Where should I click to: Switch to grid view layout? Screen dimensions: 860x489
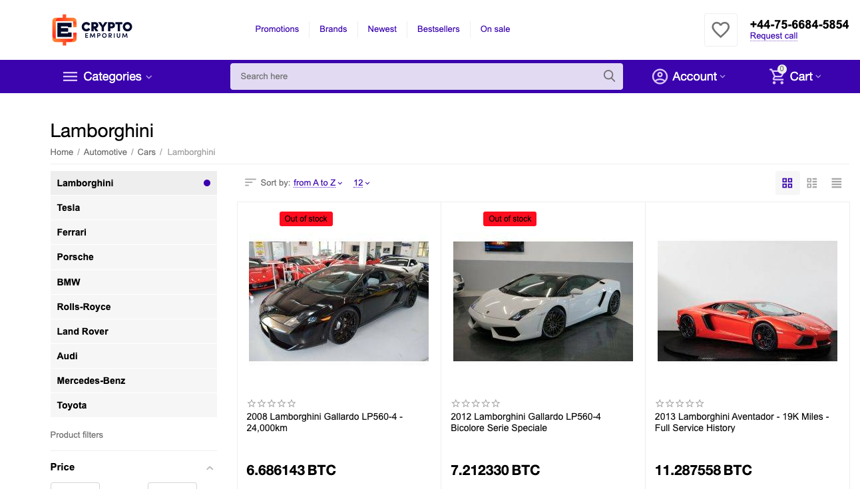[x=787, y=183]
